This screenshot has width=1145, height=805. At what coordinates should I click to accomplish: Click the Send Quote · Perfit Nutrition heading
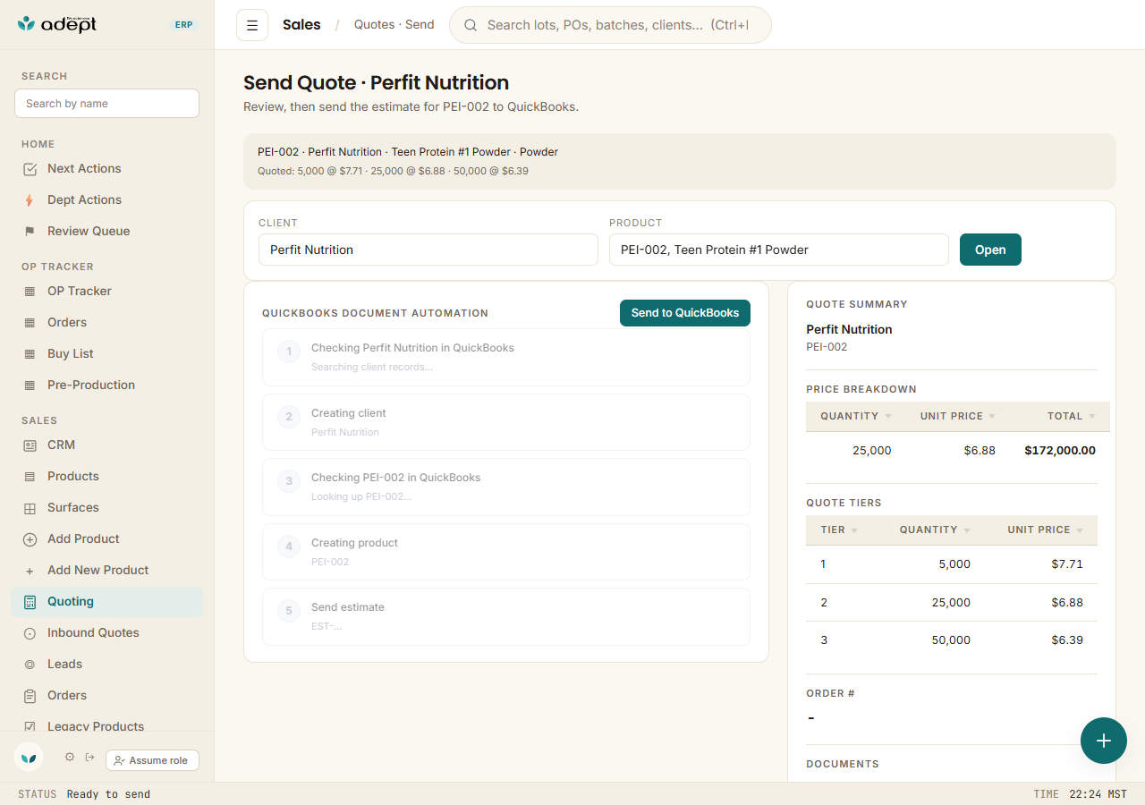click(x=377, y=83)
